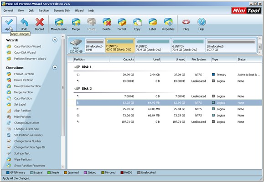Click the Copy Partition Wizard icon
The height and width of the screenshot is (182, 264).
tap(9, 46)
